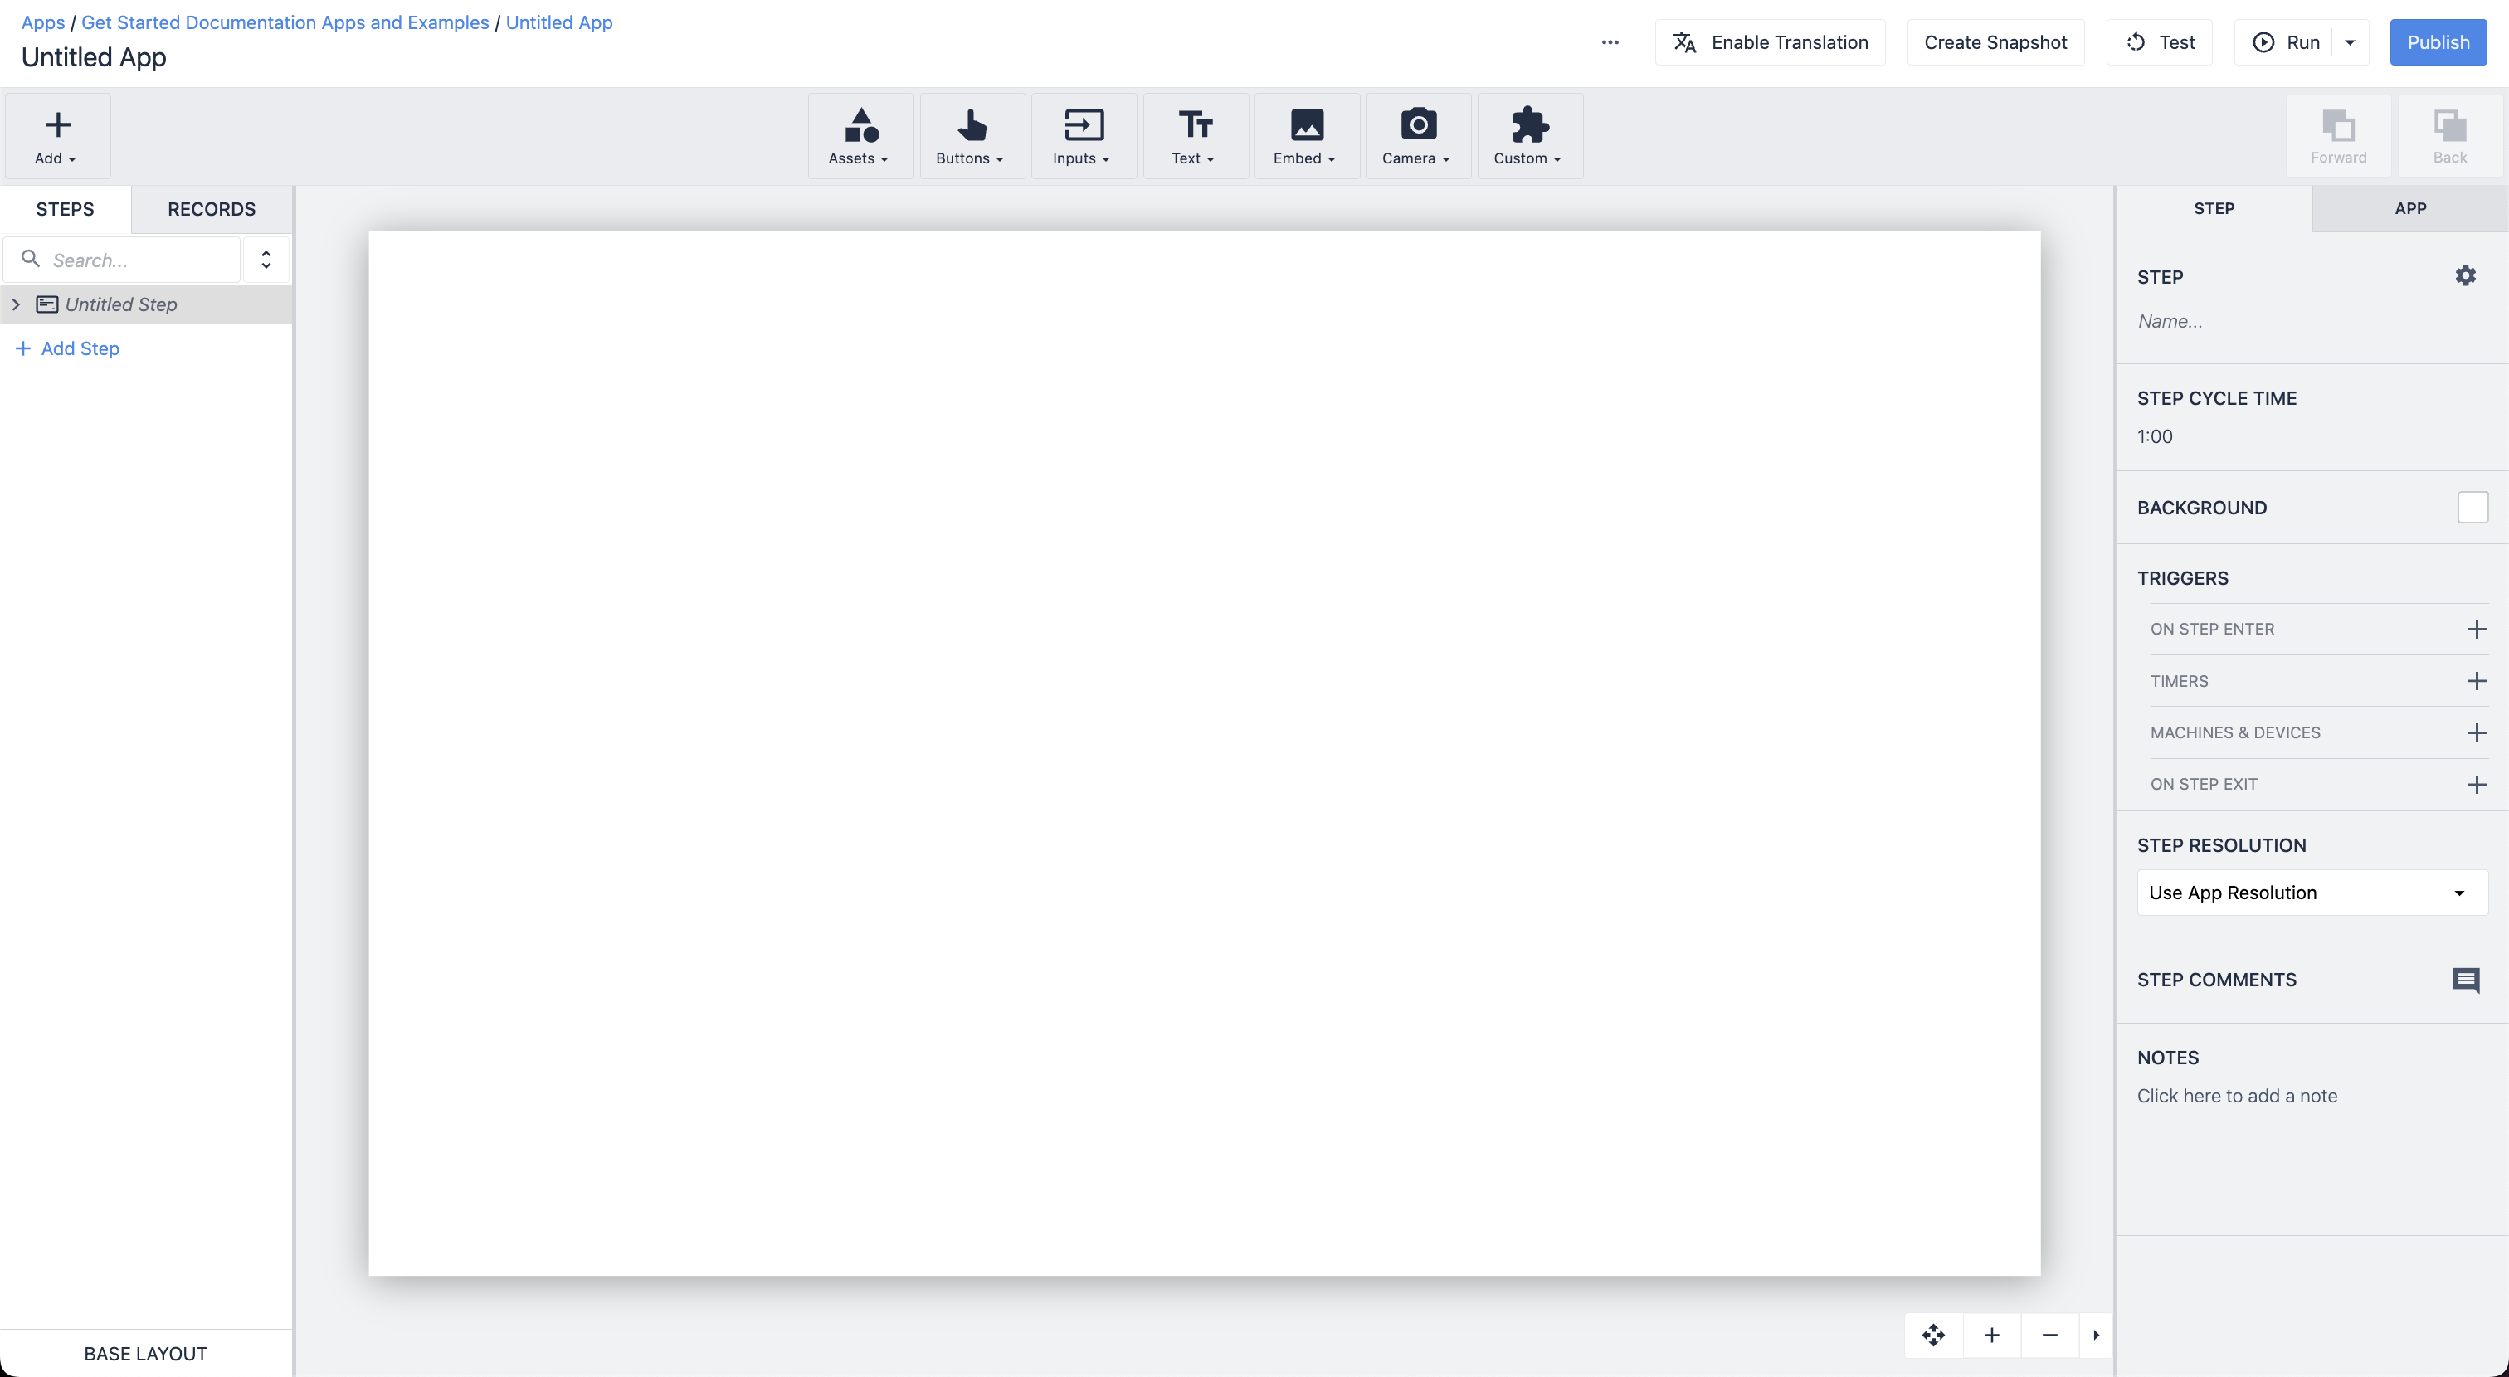
Task: Click the Step settings gear icon
Action: [2467, 276]
